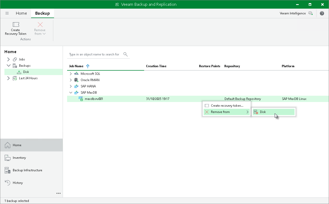Click the SAP MaxDB Linux platform cell
Image resolution: width=329 pixels, height=204 pixels.
click(294, 99)
